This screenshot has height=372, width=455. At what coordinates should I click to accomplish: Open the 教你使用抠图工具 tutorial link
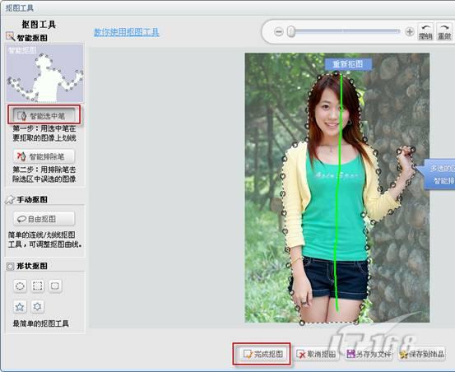pyautogui.click(x=127, y=32)
